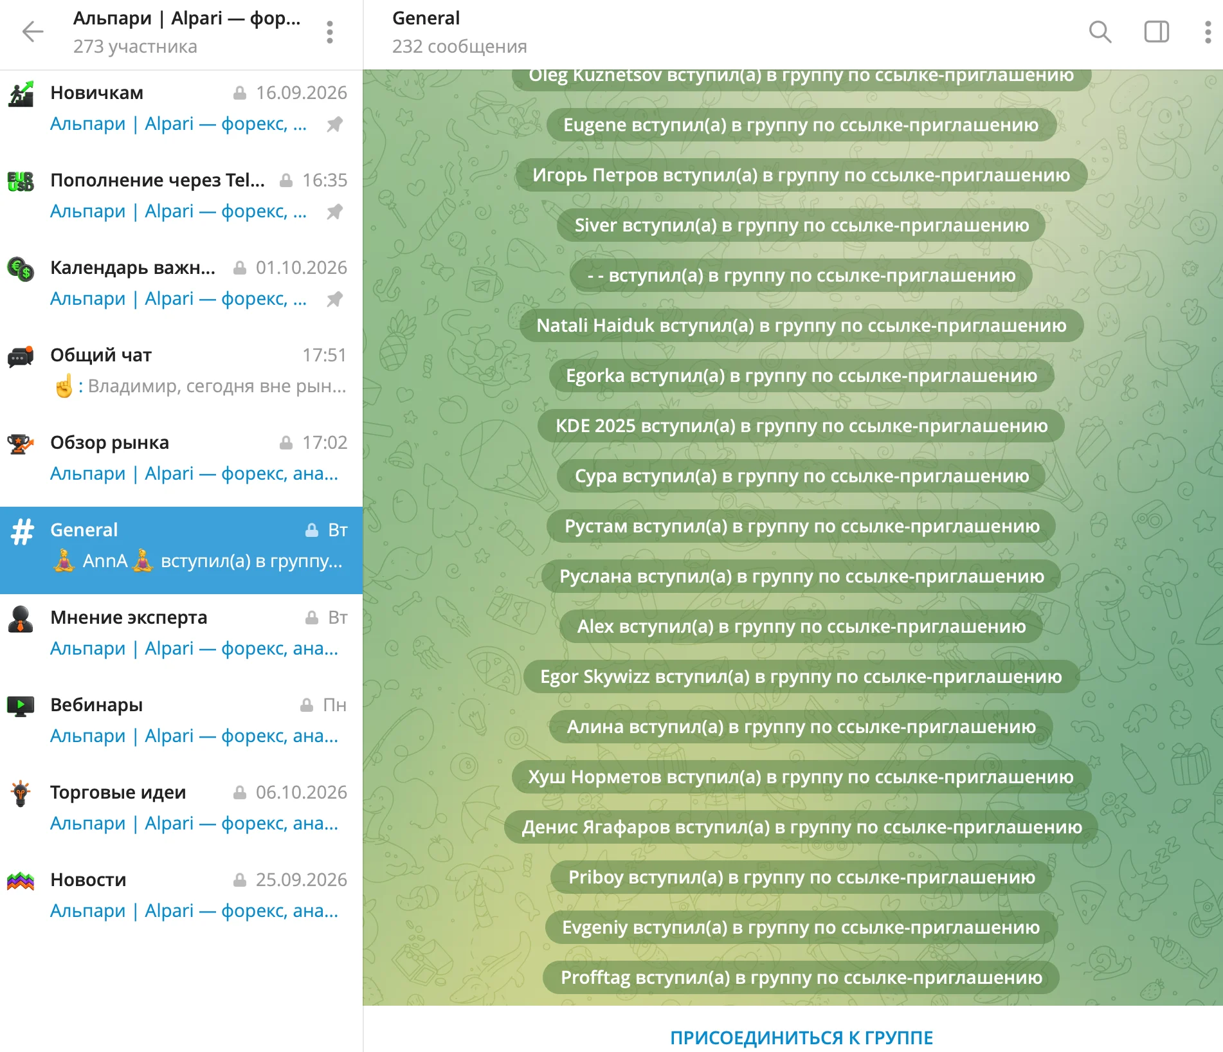The image size is (1223, 1052).
Task: Click Evgeniy joined-group message
Action: [801, 927]
